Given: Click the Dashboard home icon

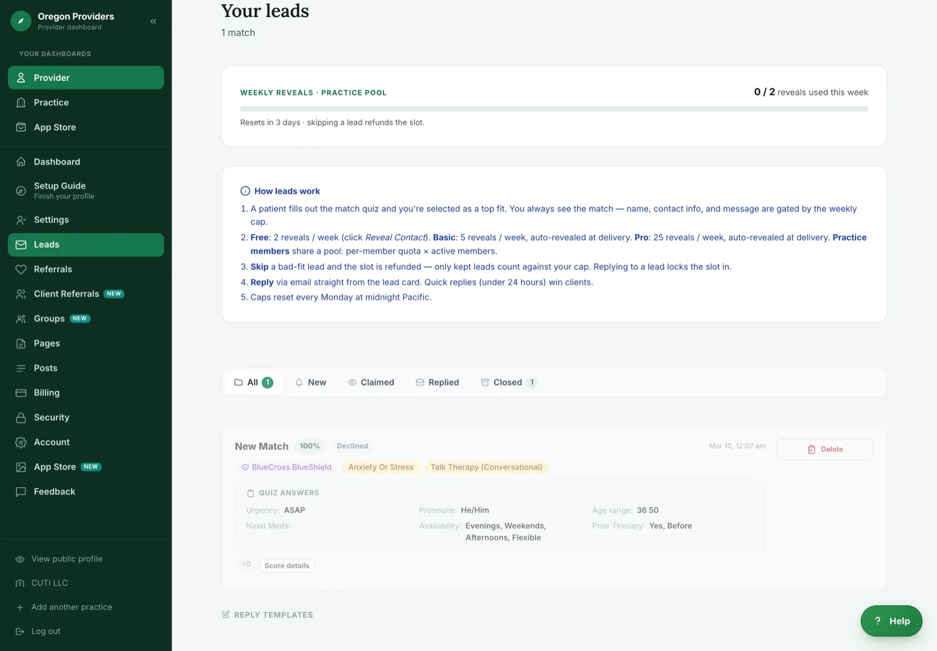Looking at the screenshot, I should tap(21, 162).
